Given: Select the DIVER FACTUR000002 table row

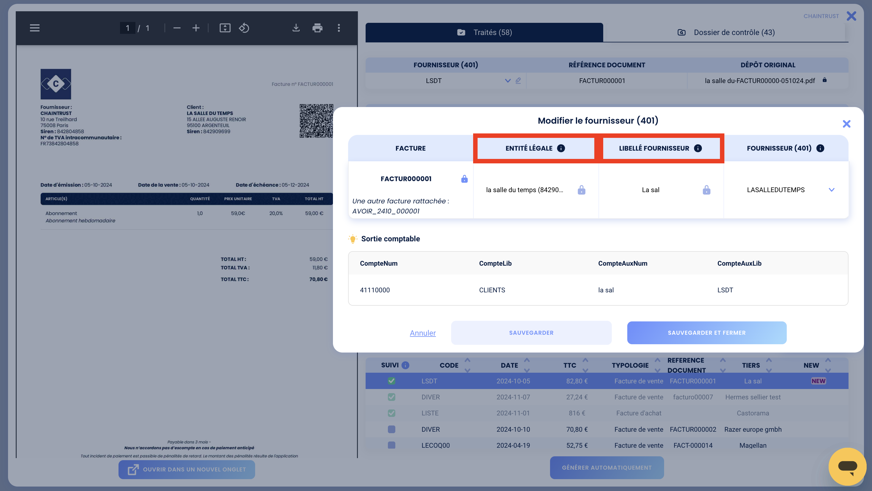Looking at the screenshot, I should (606, 430).
